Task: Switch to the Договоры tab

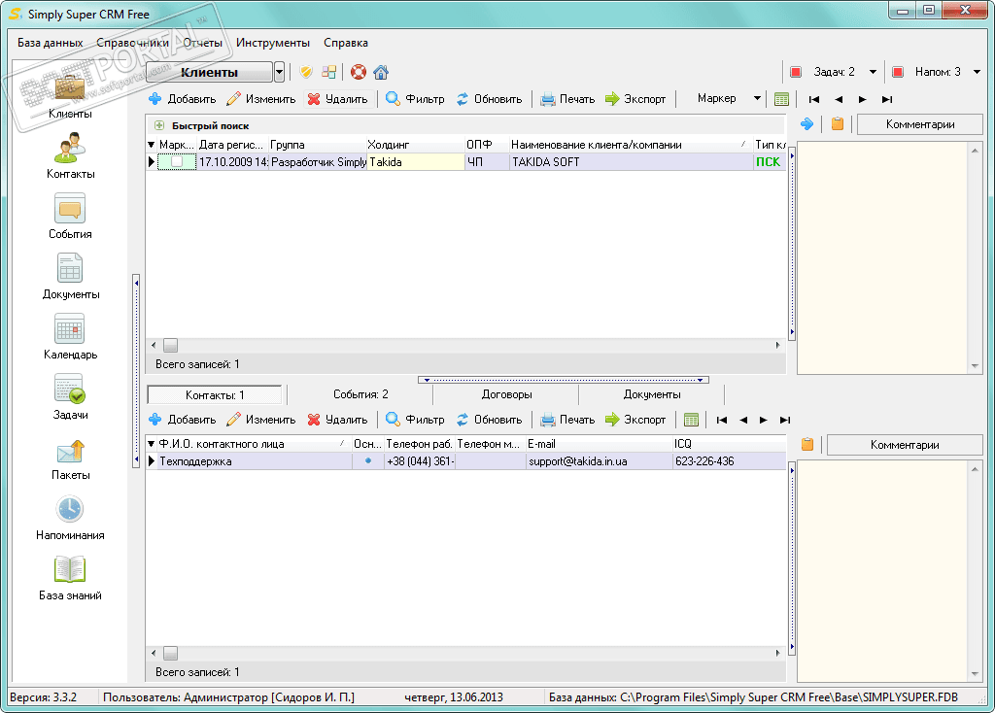Action: tap(506, 394)
